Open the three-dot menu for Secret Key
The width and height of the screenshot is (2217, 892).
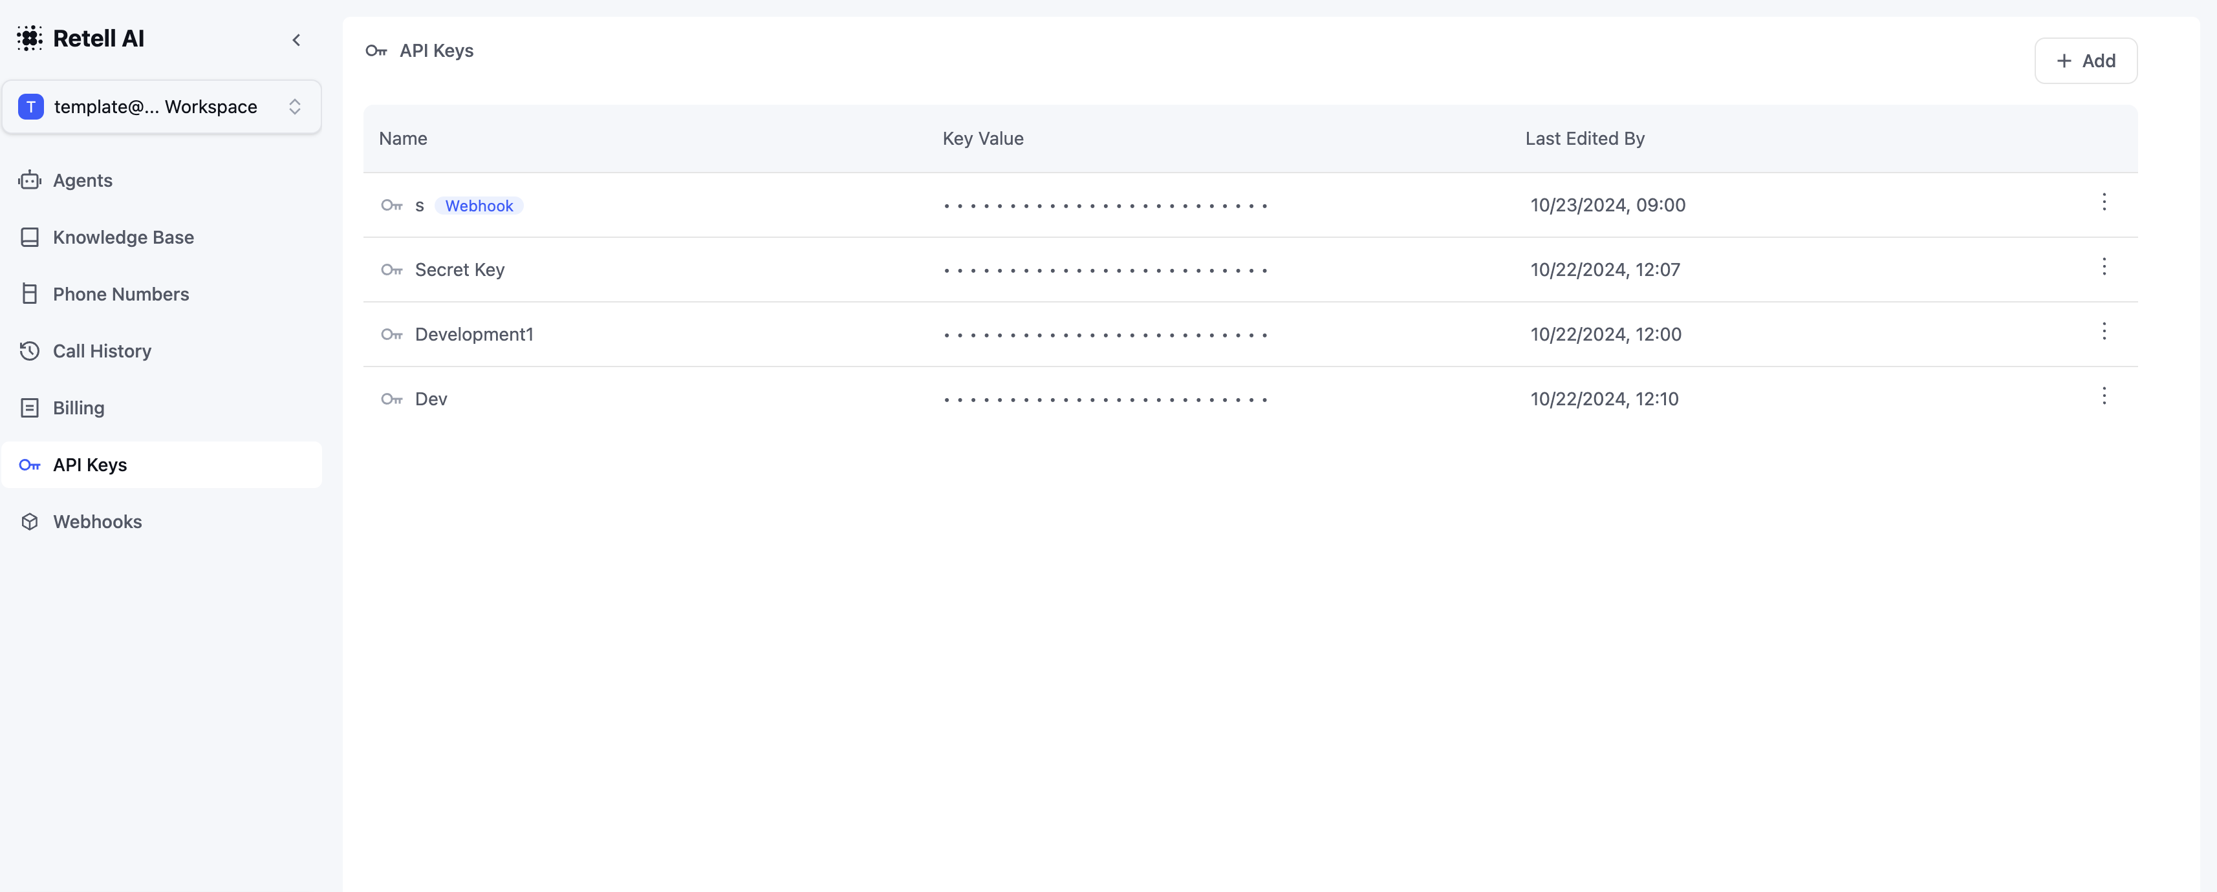pyautogui.click(x=2104, y=267)
